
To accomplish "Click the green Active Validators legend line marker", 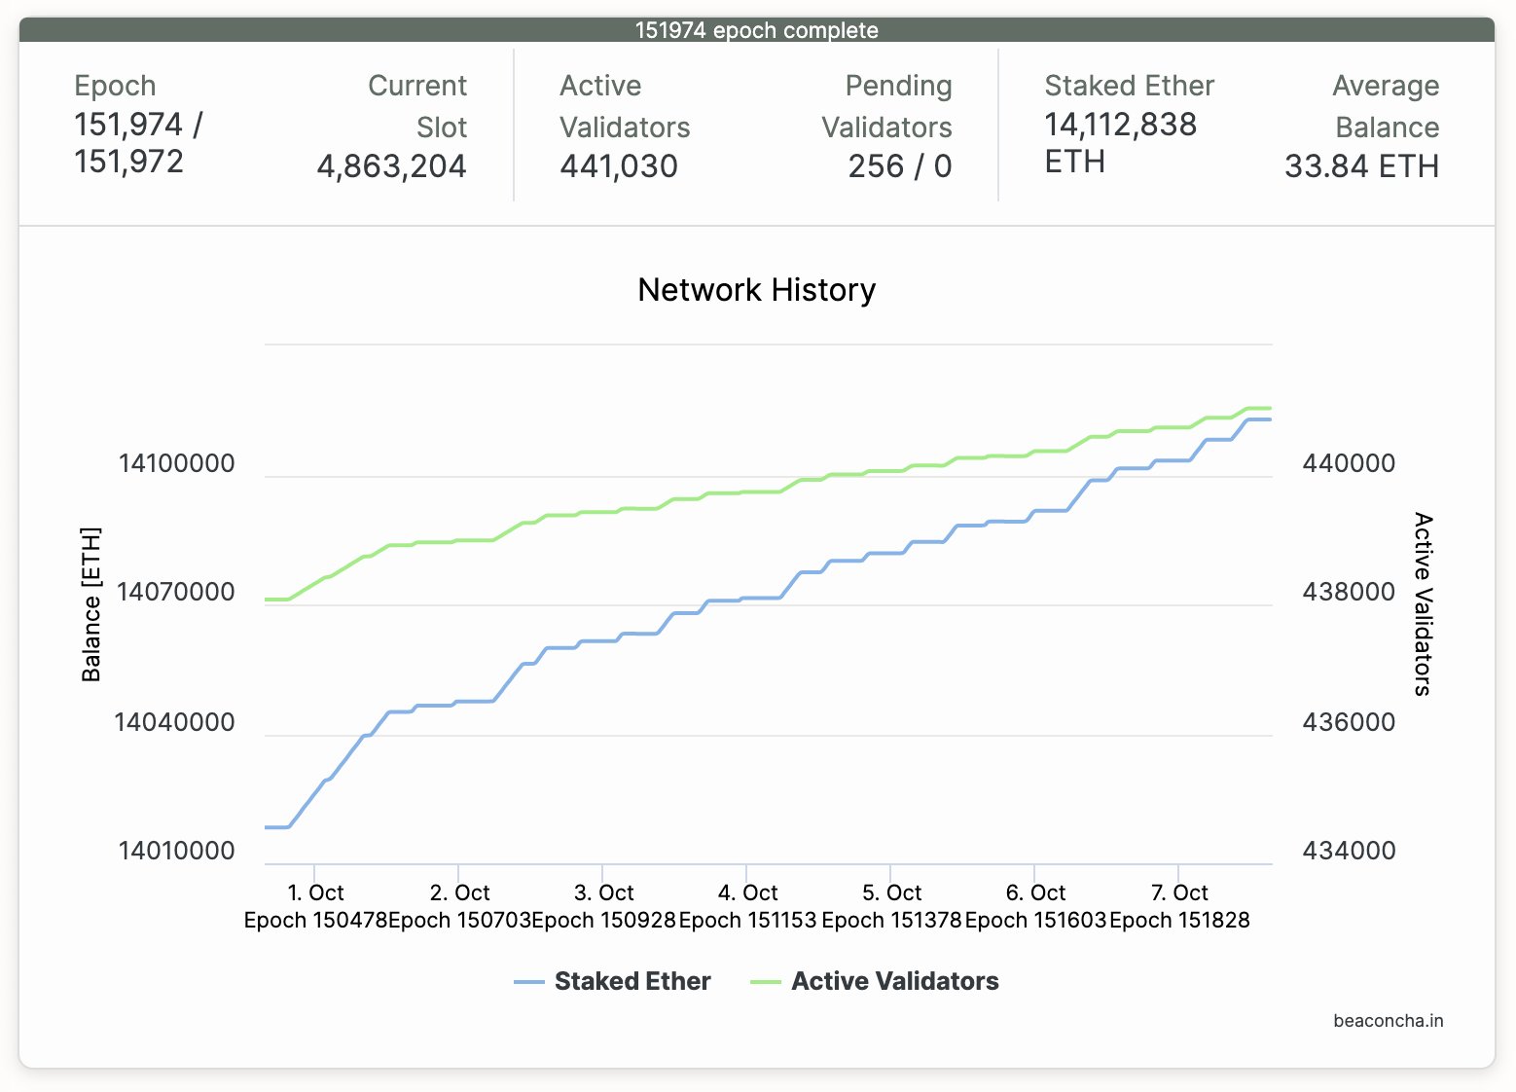I will tap(766, 982).
